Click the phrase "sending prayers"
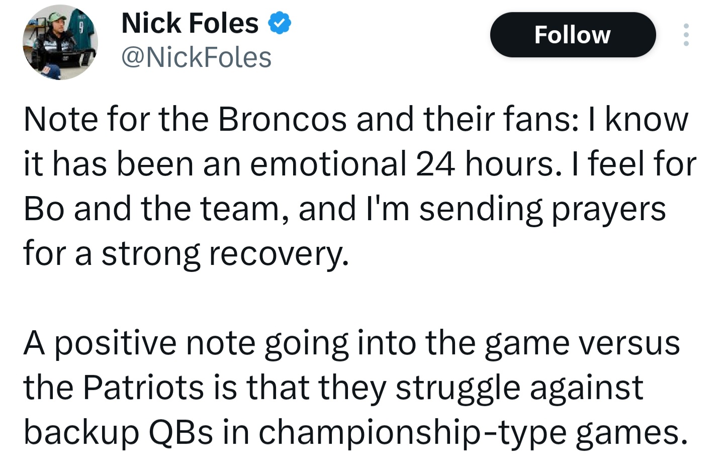Image resolution: width=724 pixels, height=461 pixels. pos(542,209)
